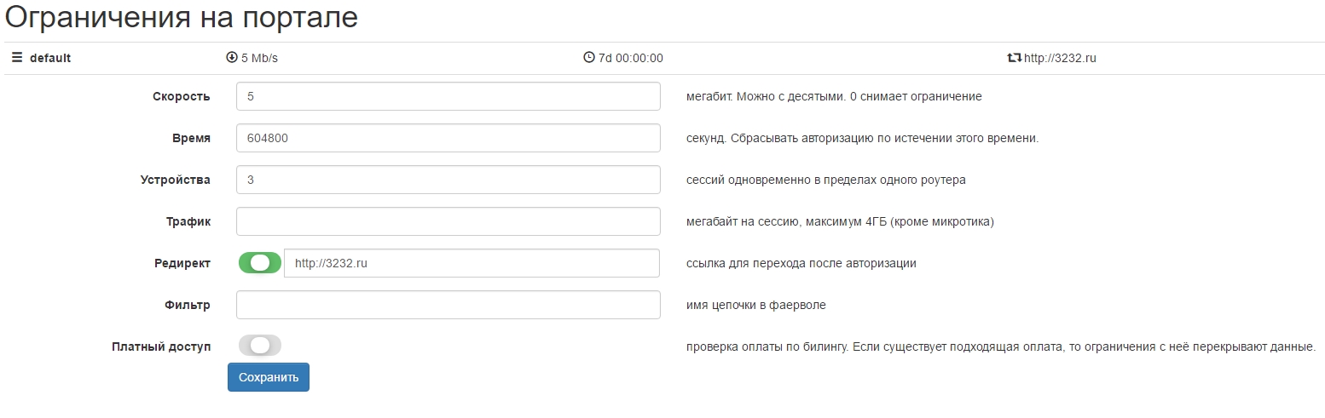Click the empty Трафик field
This screenshot has height=418, width=1325.
click(x=448, y=221)
